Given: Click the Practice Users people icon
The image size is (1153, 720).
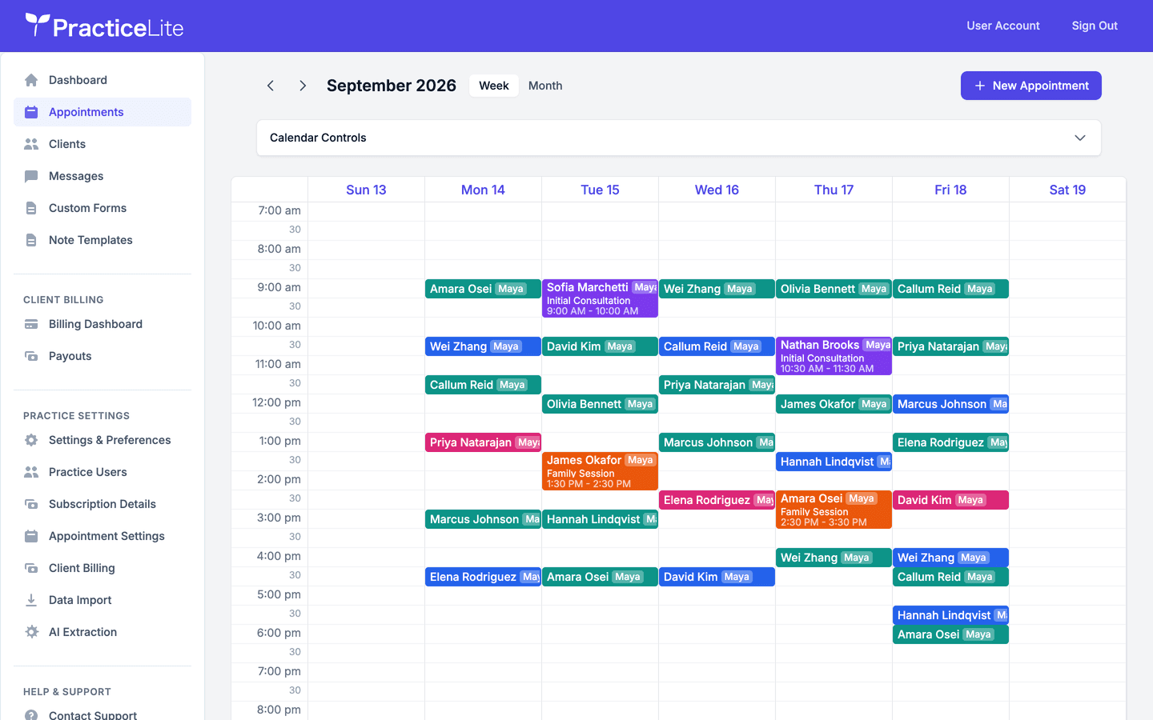Looking at the screenshot, I should click(x=31, y=472).
